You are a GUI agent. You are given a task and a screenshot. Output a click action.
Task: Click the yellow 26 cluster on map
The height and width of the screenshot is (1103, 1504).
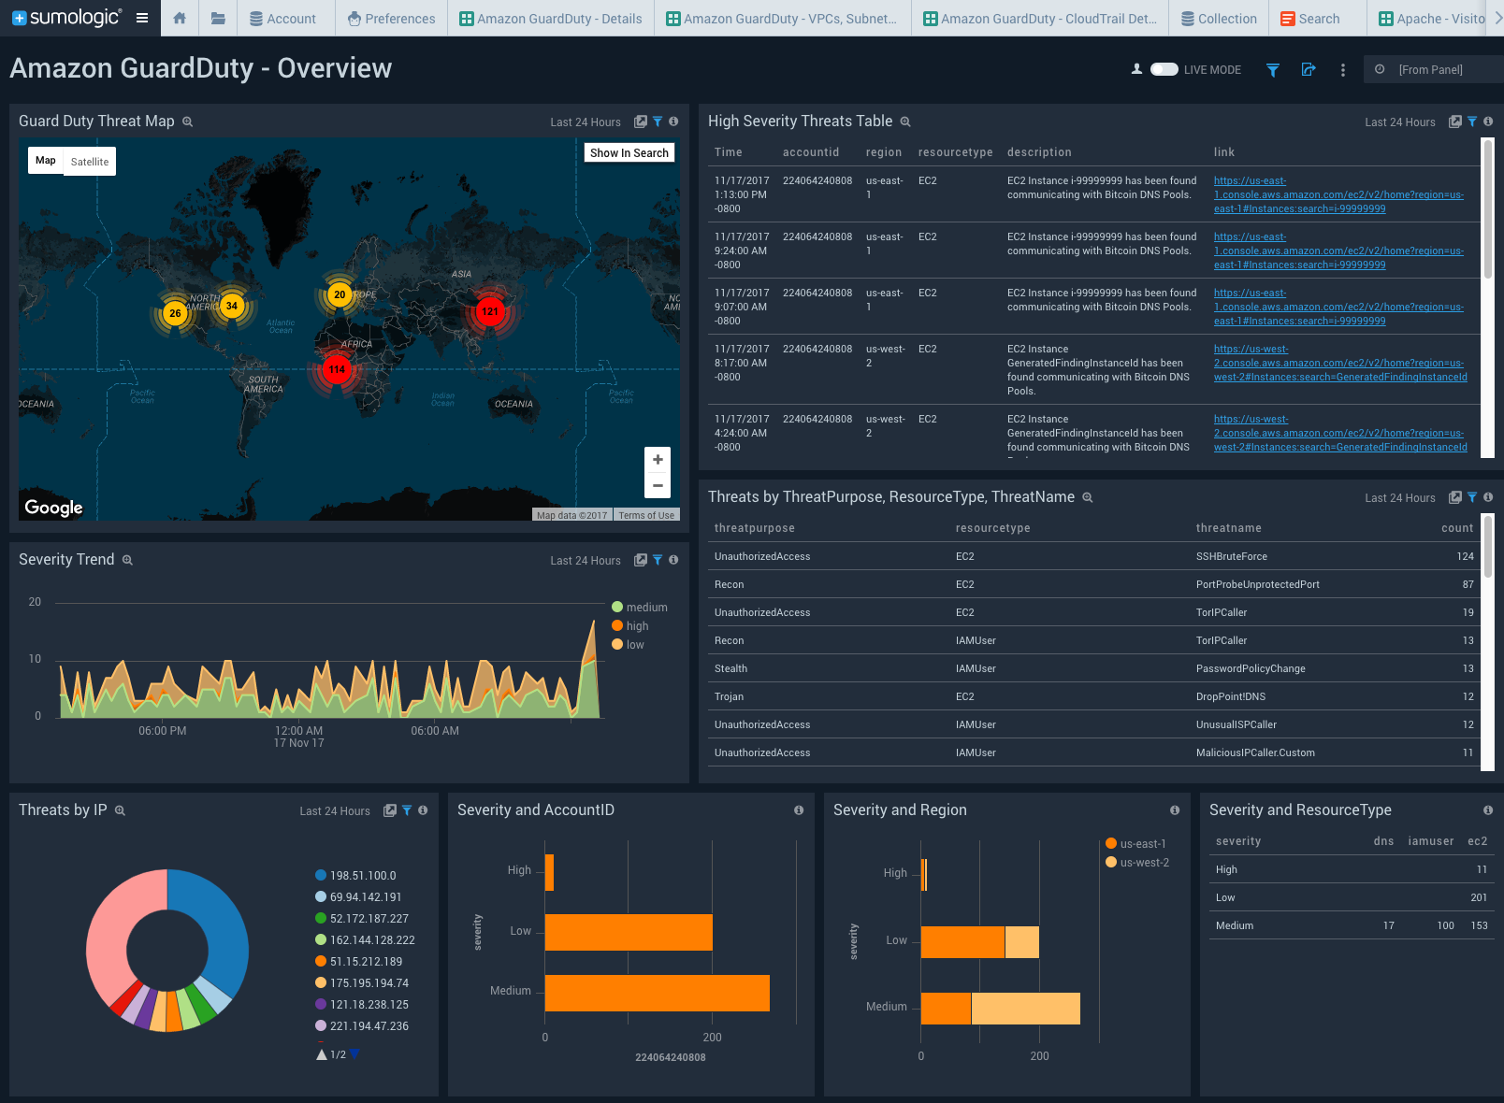click(x=175, y=313)
